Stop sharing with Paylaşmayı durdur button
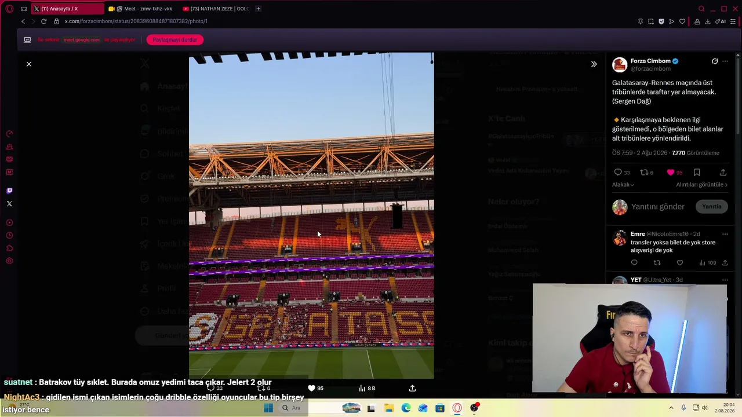742x417 pixels. point(174,40)
